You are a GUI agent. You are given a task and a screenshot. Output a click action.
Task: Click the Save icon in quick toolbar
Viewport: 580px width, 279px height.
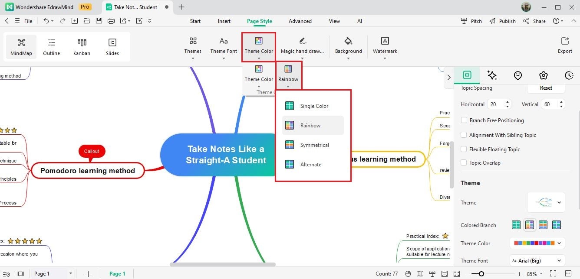coord(99,21)
